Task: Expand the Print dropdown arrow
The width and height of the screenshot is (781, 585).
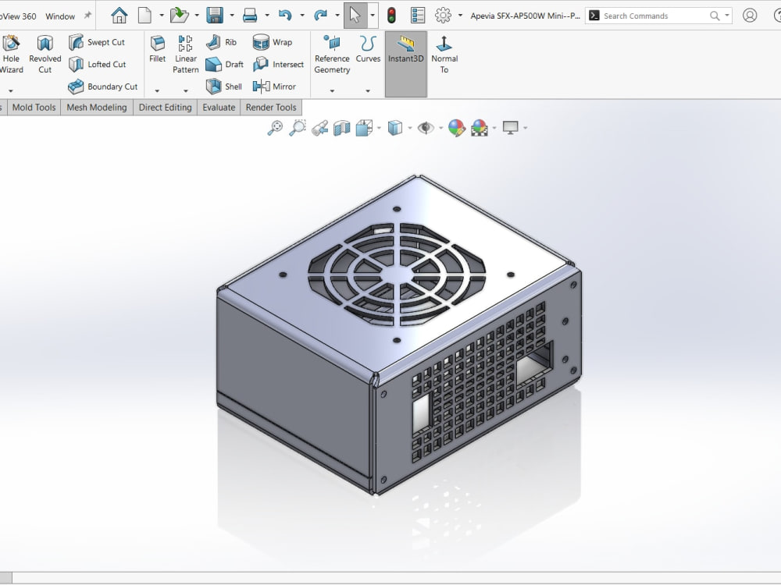Action: coord(267,16)
